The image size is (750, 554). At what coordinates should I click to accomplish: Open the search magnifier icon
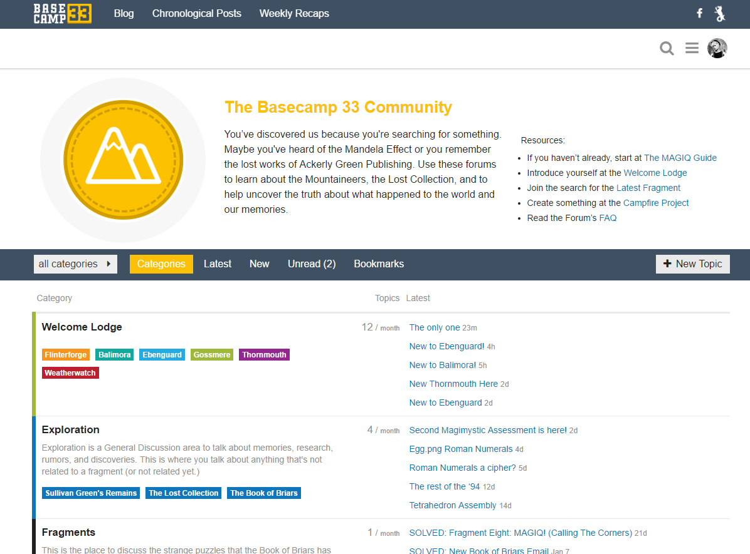(x=667, y=48)
